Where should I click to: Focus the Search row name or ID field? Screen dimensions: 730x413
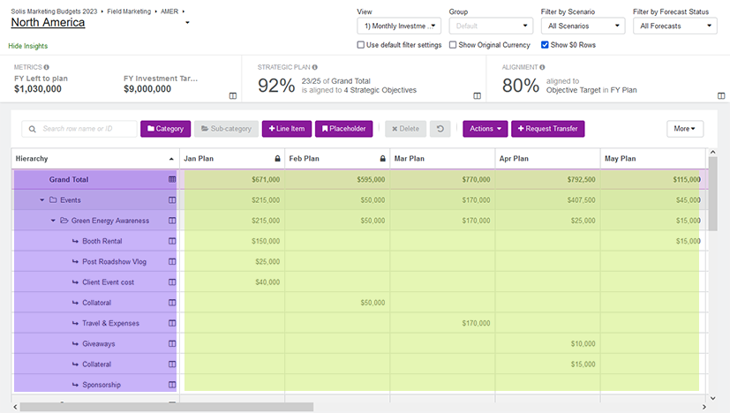tap(79, 129)
